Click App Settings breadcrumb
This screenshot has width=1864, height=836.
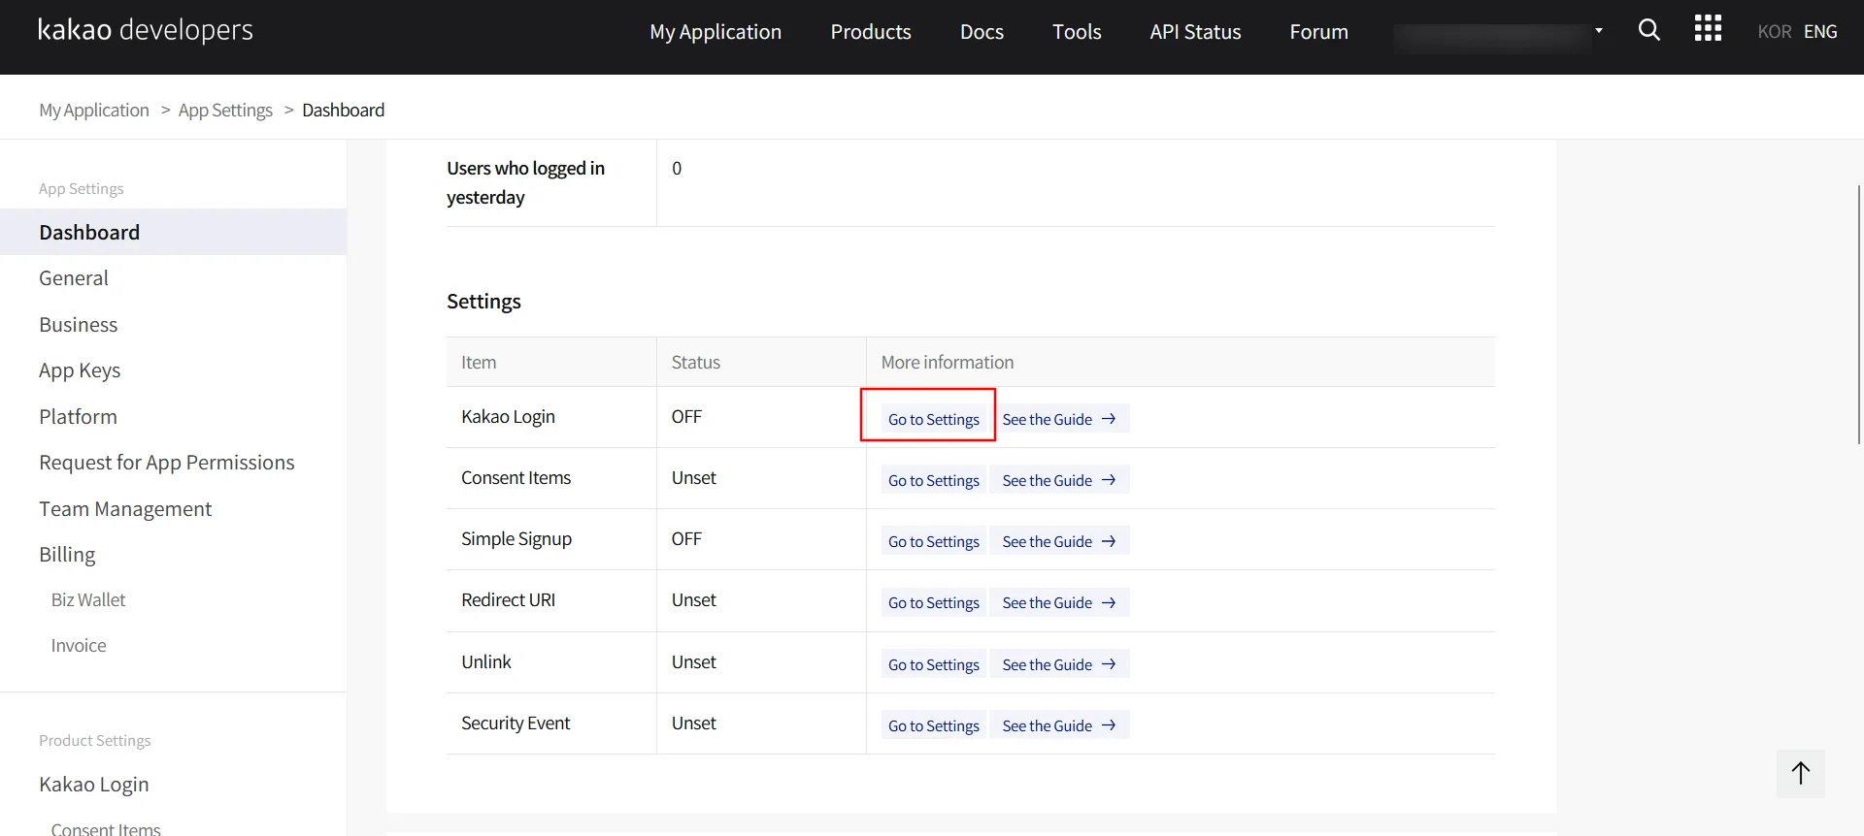click(225, 111)
